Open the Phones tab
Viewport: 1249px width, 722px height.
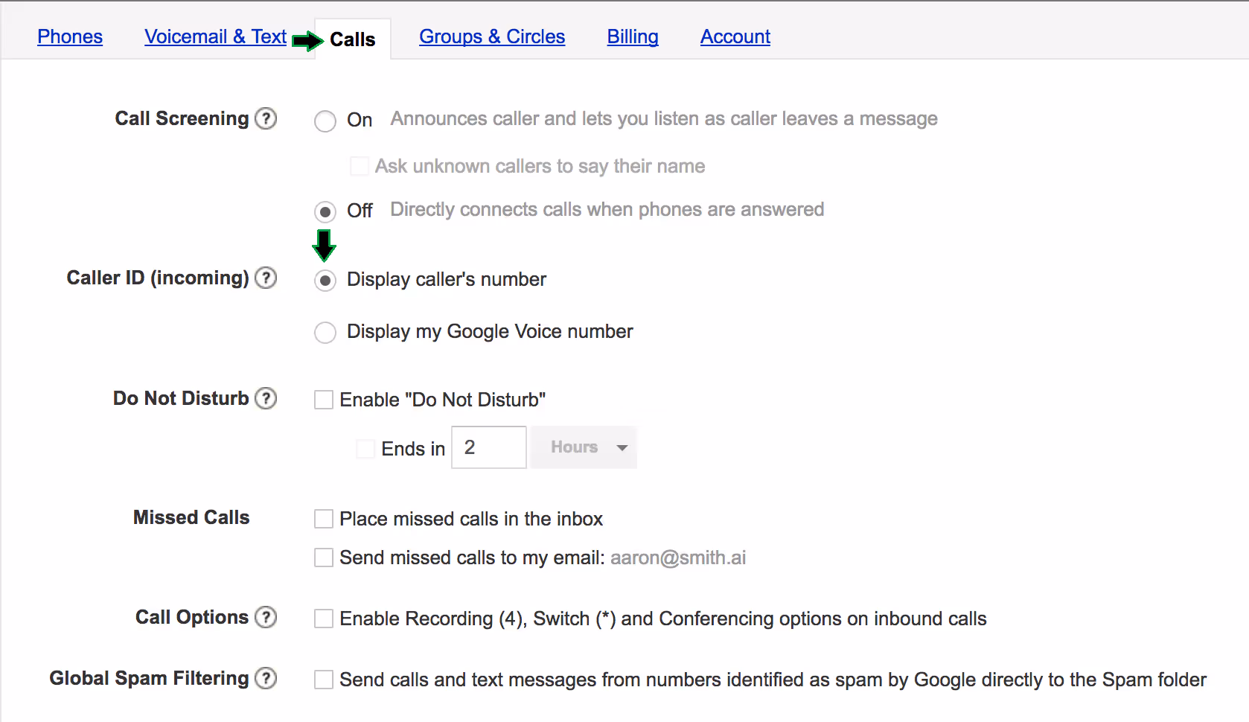(x=70, y=36)
